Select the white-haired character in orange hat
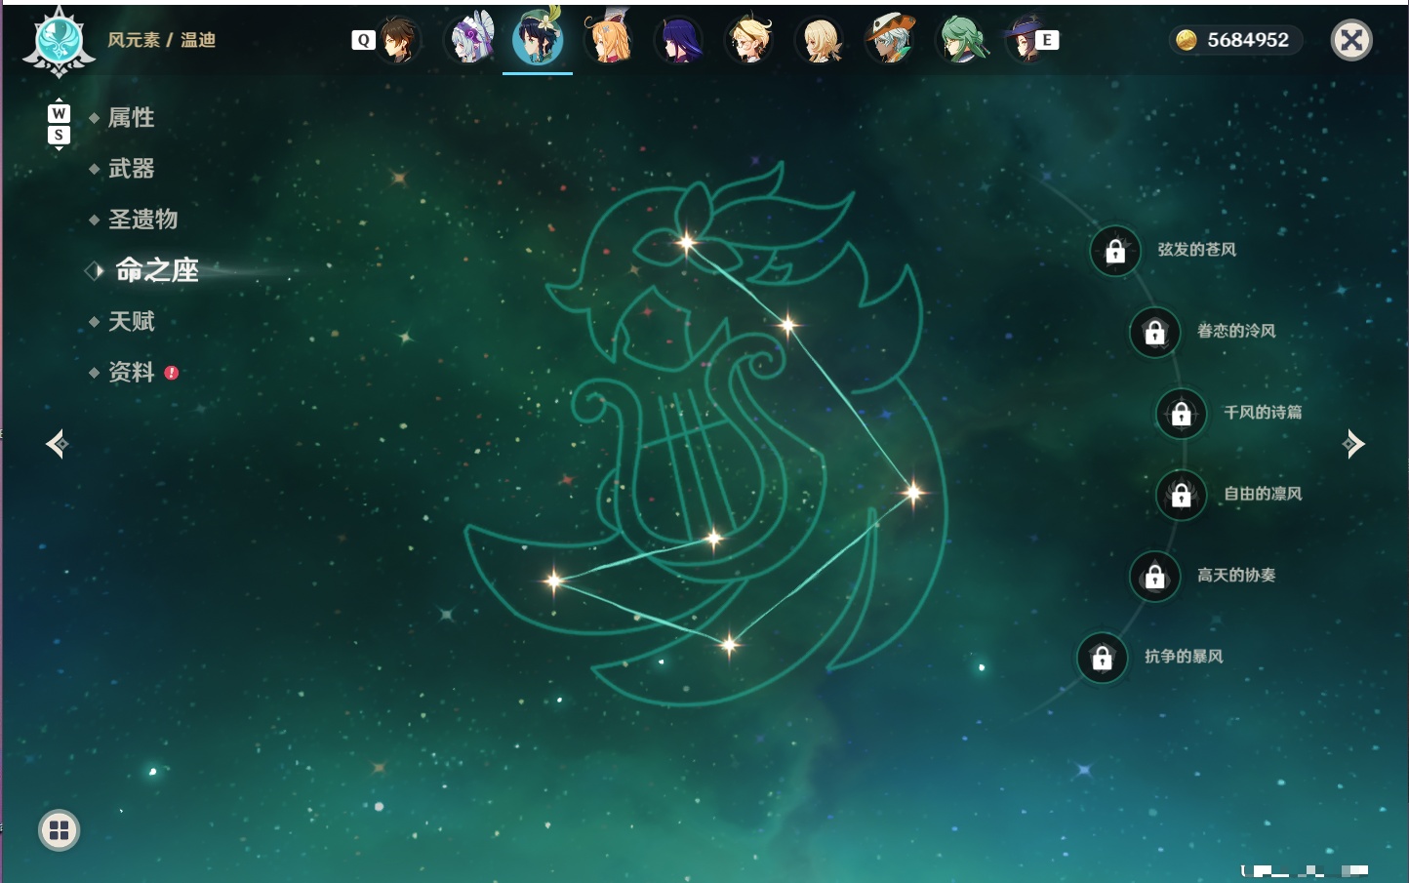 point(890,39)
